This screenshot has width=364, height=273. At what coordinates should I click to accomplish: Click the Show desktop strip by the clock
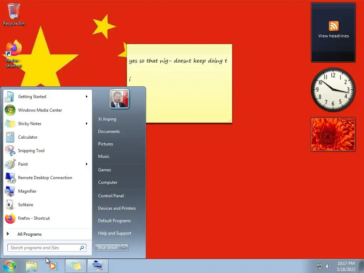point(362,266)
